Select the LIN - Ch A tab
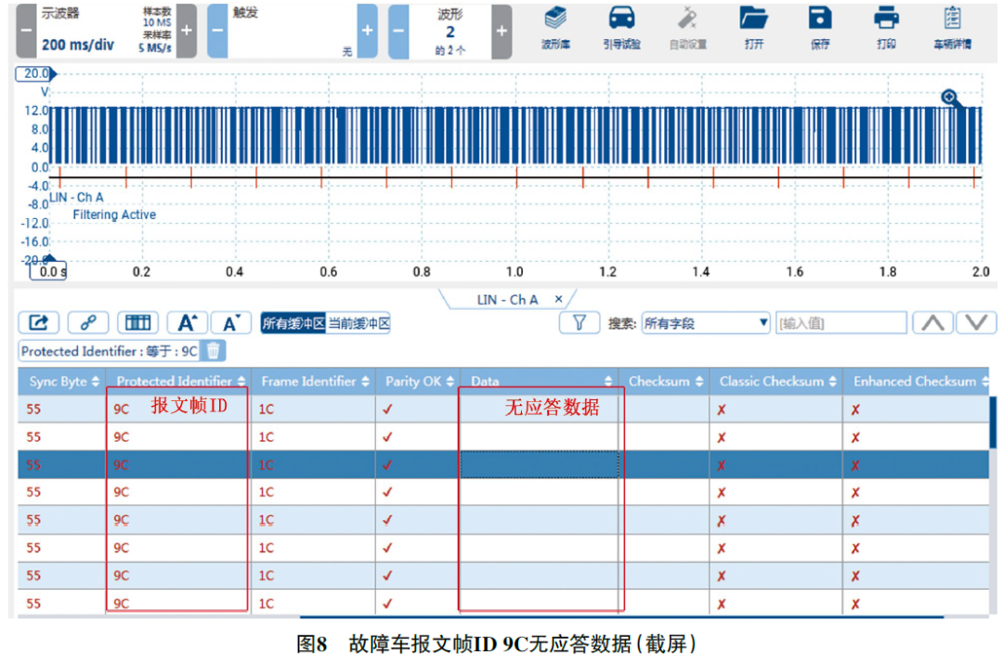The height and width of the screenshot is (663, 1003). (x=507, y=300)
